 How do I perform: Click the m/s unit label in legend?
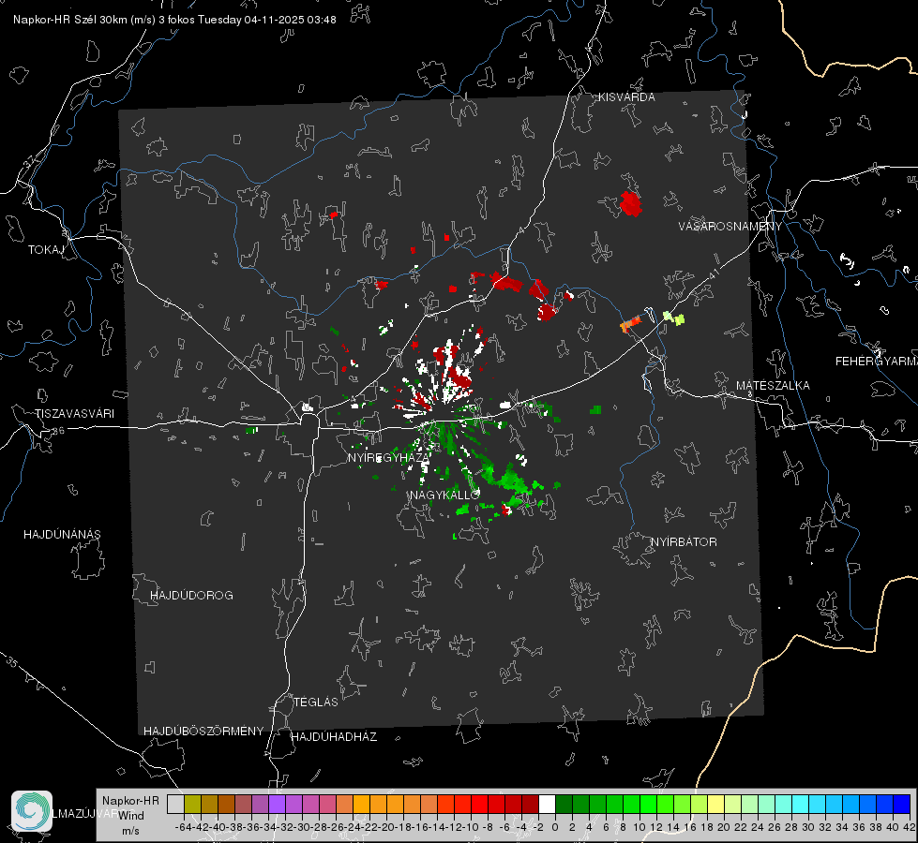tap(130, 831)
